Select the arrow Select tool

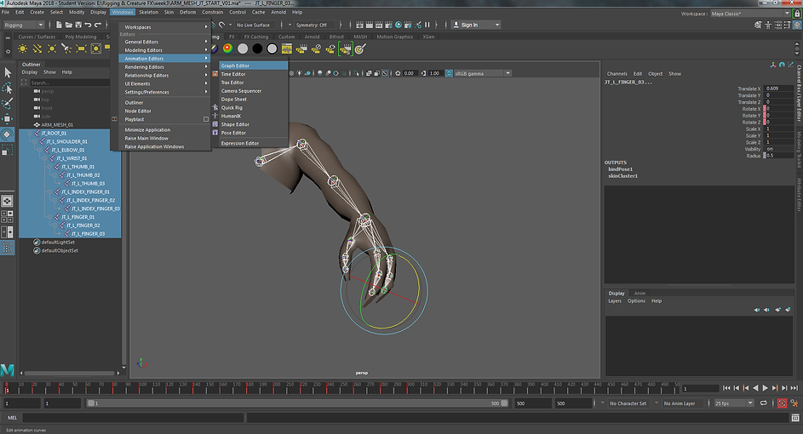8,72
